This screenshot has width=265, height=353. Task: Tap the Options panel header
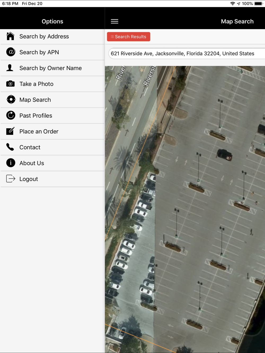(x=52, y=21)
